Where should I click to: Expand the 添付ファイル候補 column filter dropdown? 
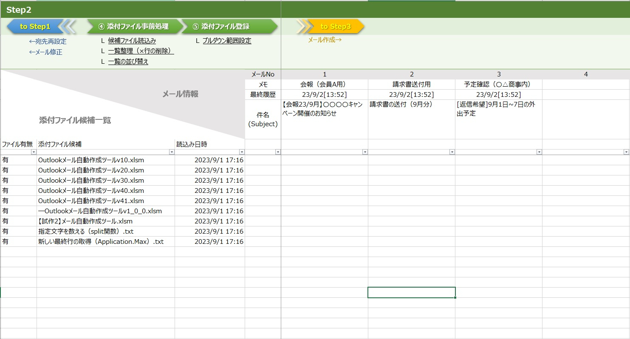[172, 152]
